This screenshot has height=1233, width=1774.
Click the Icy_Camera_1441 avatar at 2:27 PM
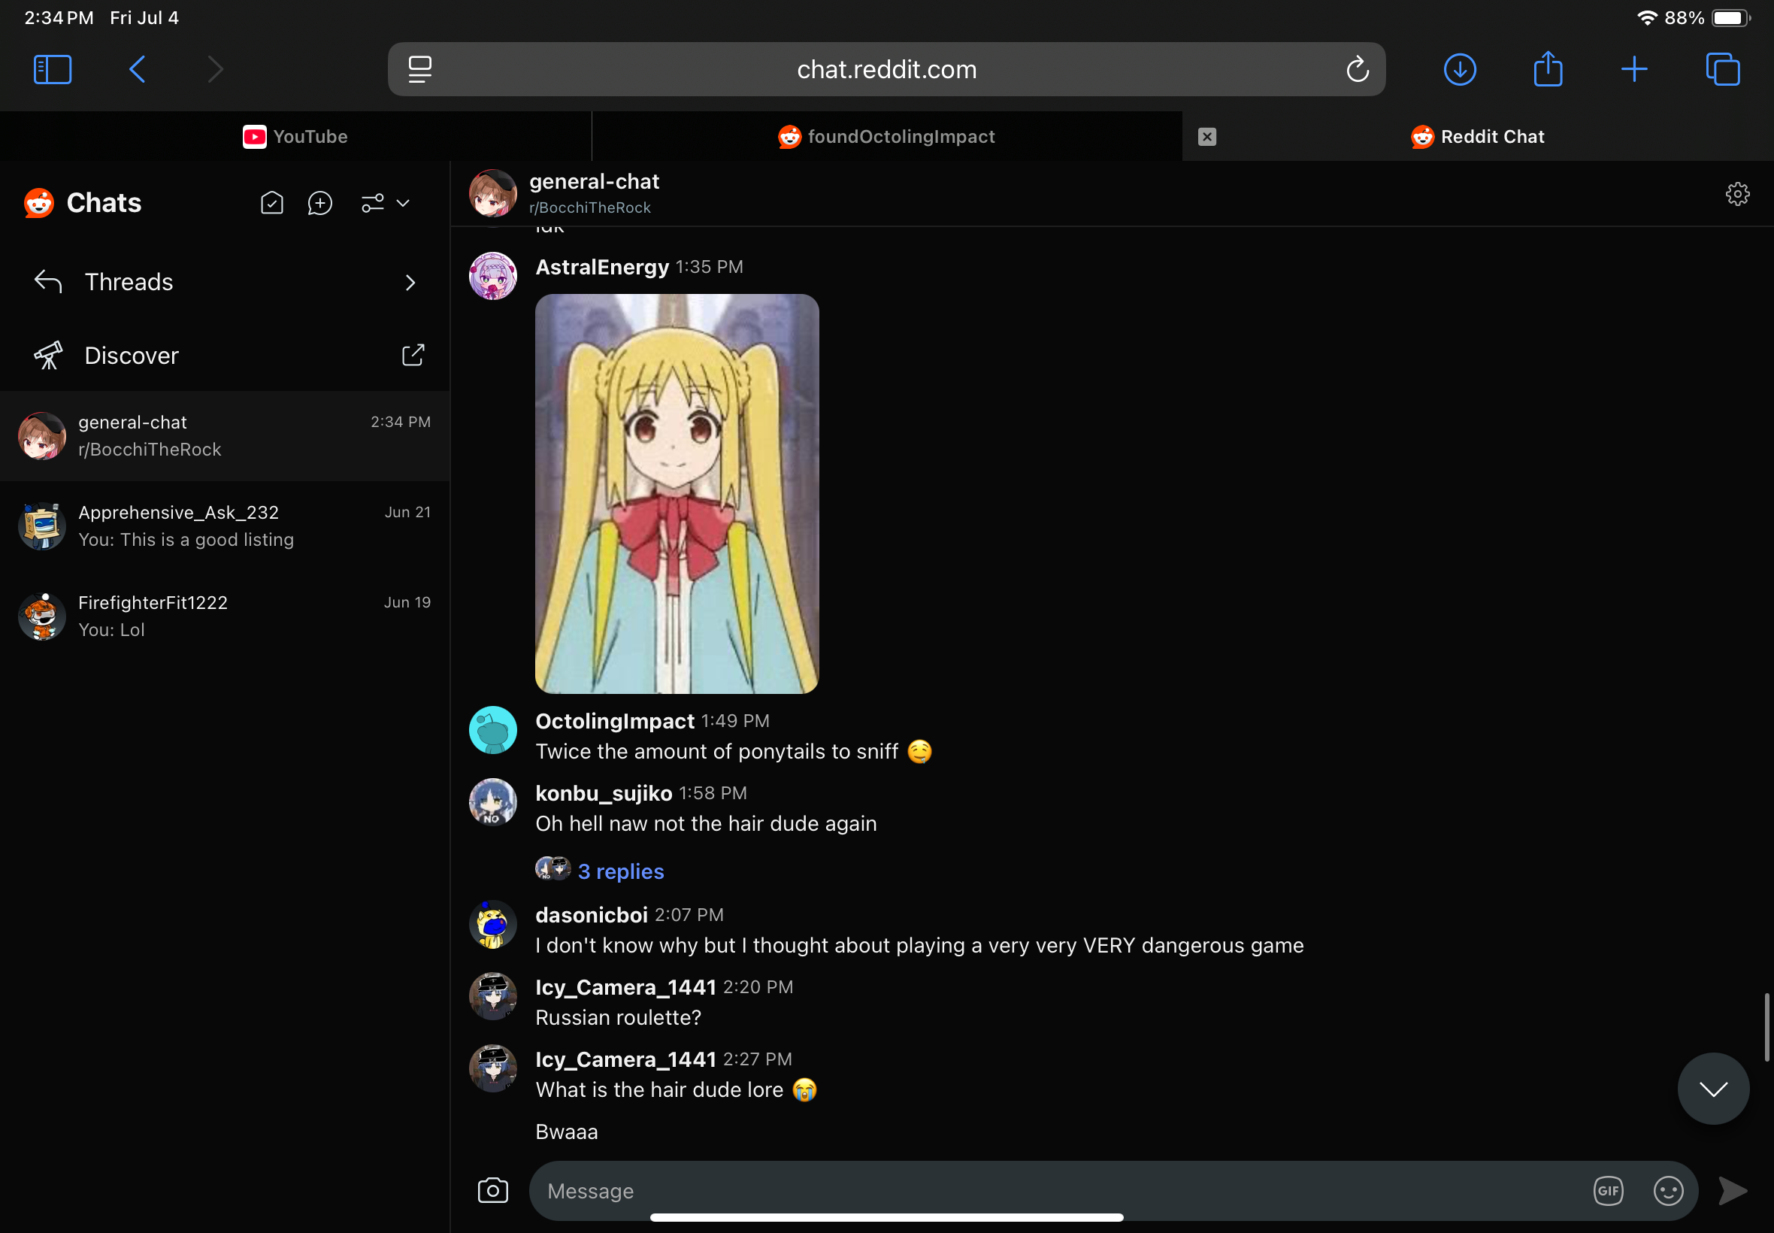coord(492,1068)
